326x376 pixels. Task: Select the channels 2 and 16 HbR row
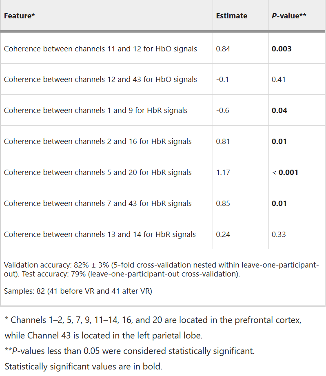click(163, 141)
